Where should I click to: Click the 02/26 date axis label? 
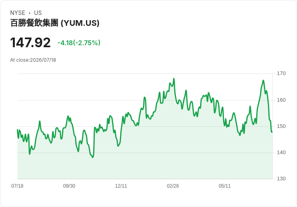[173, 186]
